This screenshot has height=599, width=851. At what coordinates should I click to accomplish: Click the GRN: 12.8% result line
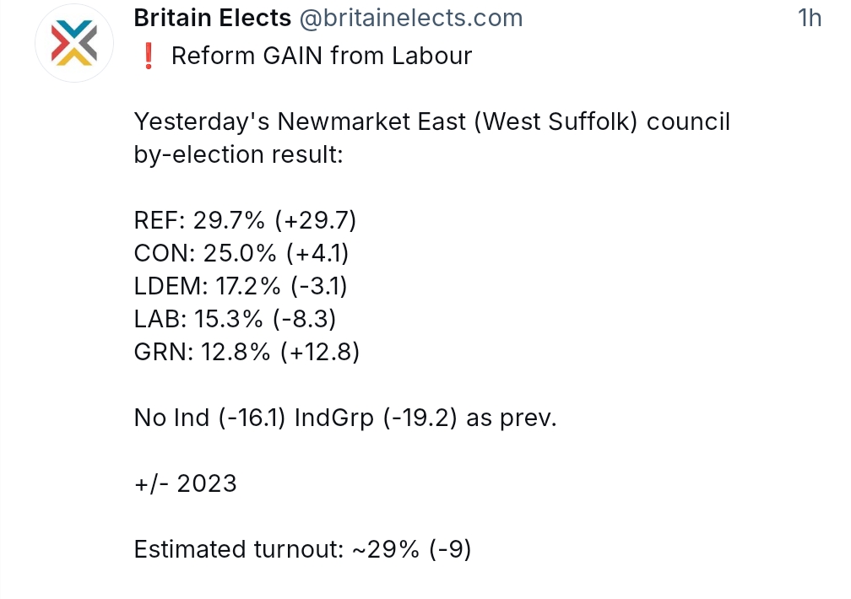(x=247, y=352)
